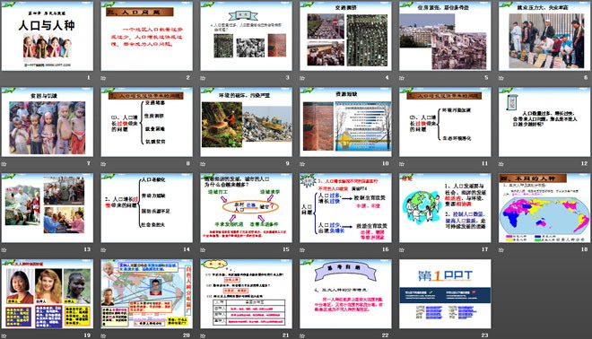Click the animation star icon under slide 13

[x=4, y=249]
